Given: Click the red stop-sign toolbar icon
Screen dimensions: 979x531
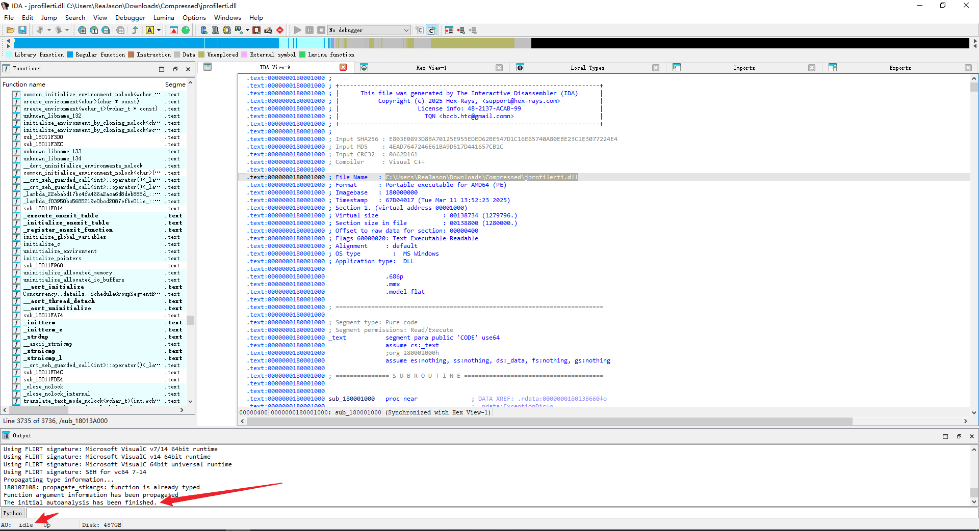Looking at the screenshot, I should [280, 30].
